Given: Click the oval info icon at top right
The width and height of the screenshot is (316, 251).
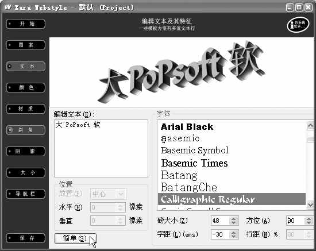Looking at the screenshot, I should [298, 25].
